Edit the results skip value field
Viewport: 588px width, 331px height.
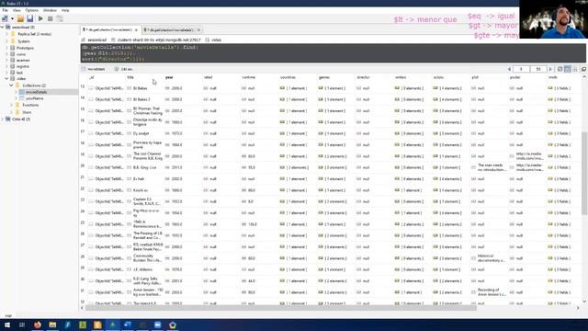(x=521, y=69)
